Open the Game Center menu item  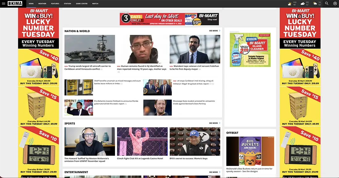[82, 4]
